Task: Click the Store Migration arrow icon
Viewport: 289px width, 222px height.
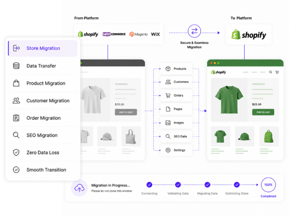Action: tap(16, 48)
